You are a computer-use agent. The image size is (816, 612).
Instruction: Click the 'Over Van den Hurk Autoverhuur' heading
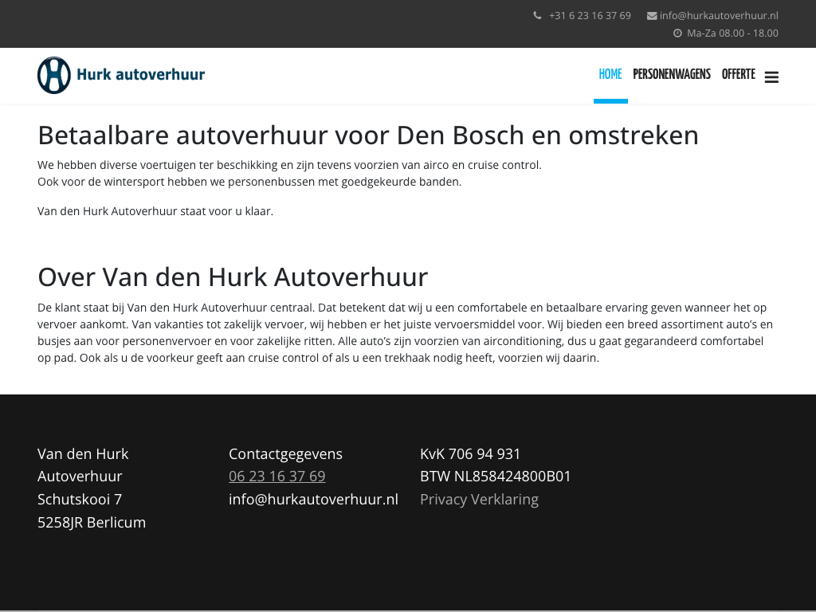point(233,277)
